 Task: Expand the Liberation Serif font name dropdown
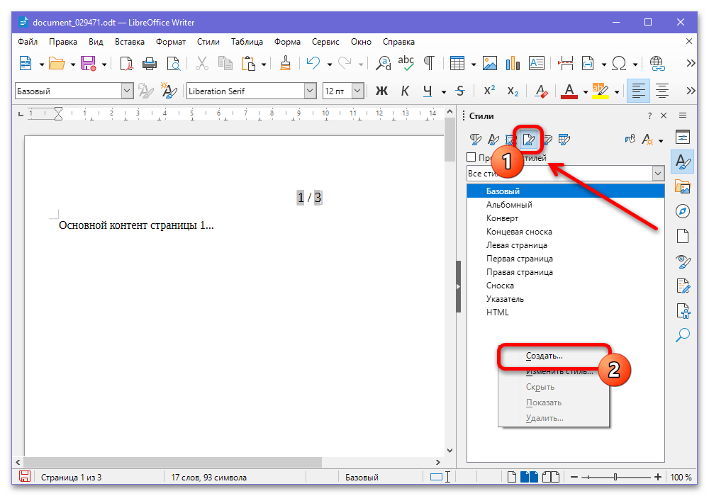[310, 91]
